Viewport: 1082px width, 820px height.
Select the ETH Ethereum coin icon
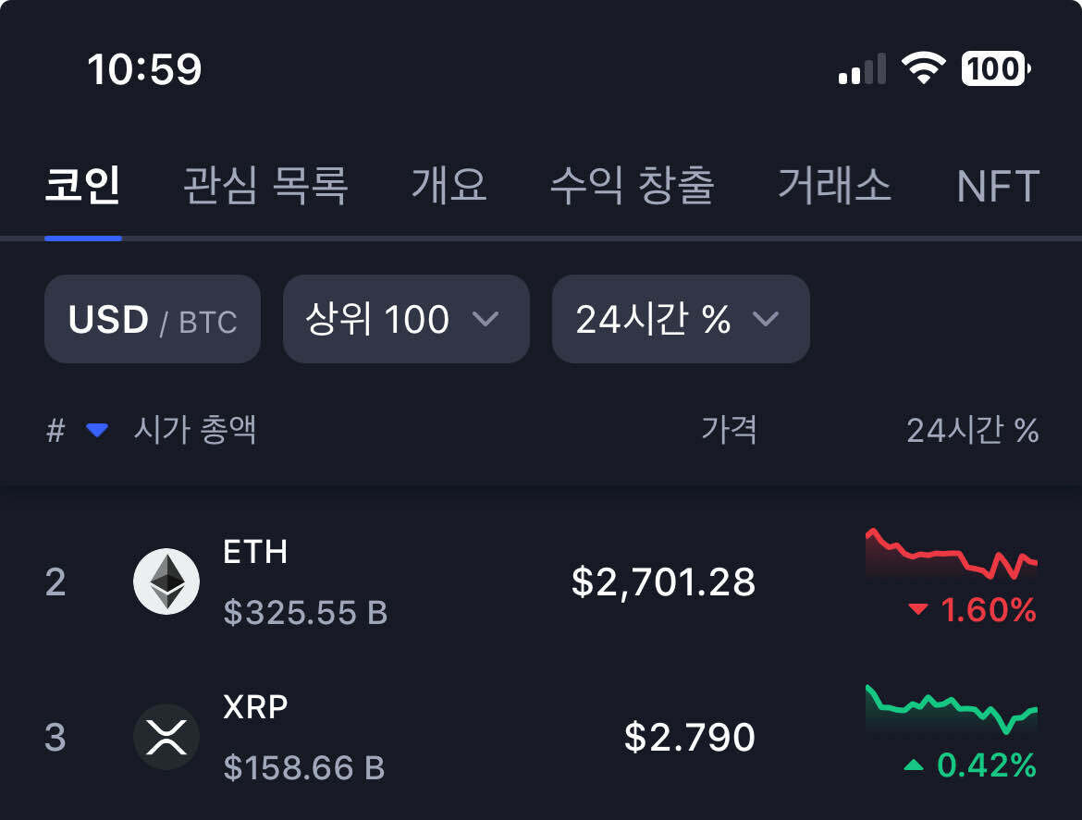[167, 581]
